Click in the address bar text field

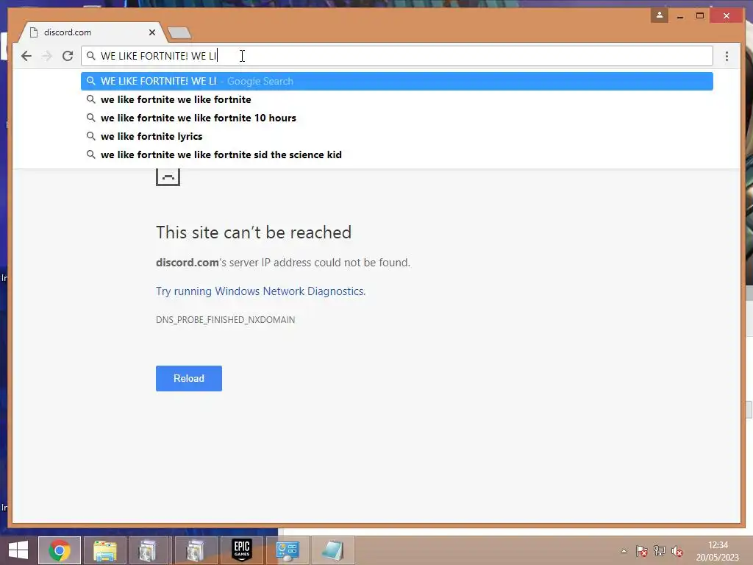tap(396, 56)
